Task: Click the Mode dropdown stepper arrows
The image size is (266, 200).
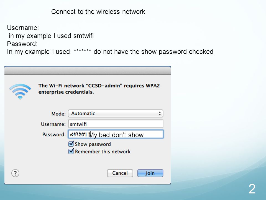Action: pyautogui.click(x=160, y=113)
